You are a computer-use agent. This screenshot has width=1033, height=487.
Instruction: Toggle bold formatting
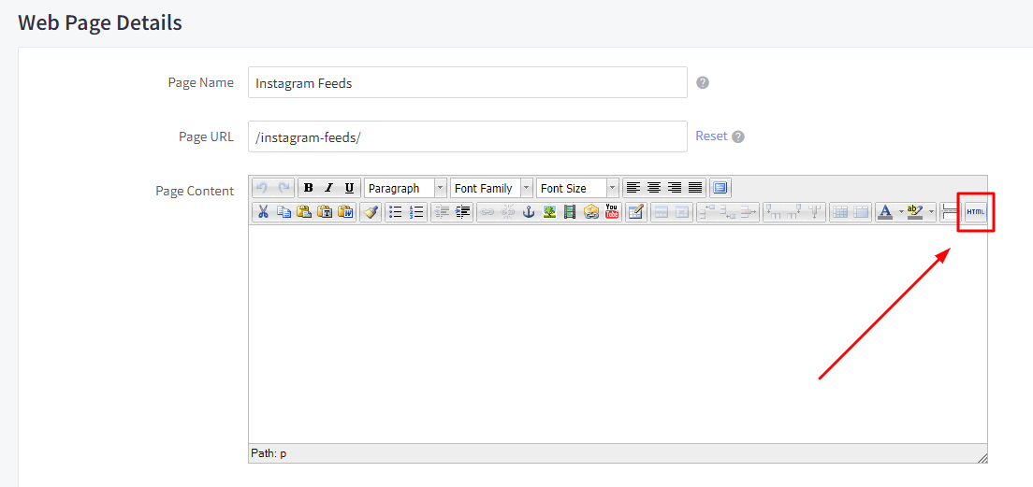(x=308, y=188)
